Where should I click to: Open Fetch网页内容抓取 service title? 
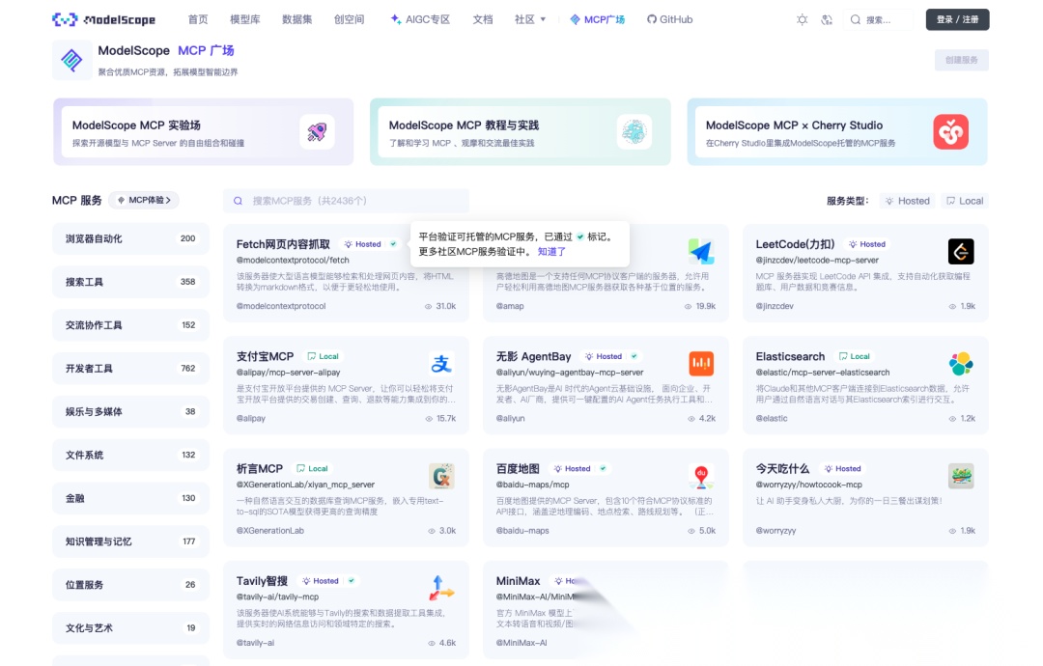click(283, 244)
